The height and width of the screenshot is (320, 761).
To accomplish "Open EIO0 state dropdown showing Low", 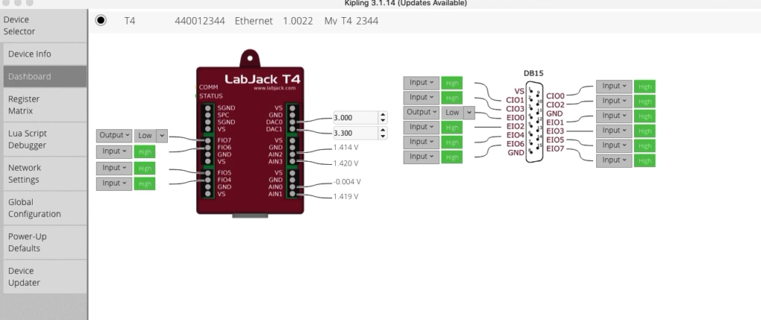I will pyautogui.click(x=458, y=113).
